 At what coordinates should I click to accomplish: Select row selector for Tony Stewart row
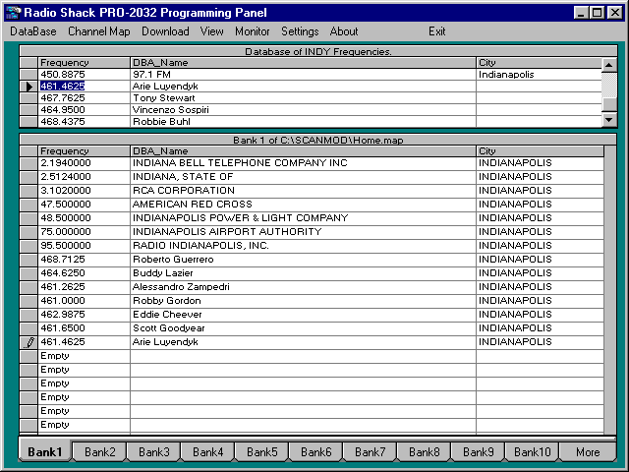pos(29,98)
